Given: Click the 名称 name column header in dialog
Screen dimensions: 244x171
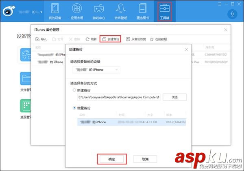Looking at the screenshot, I should [x=82, y=115].
